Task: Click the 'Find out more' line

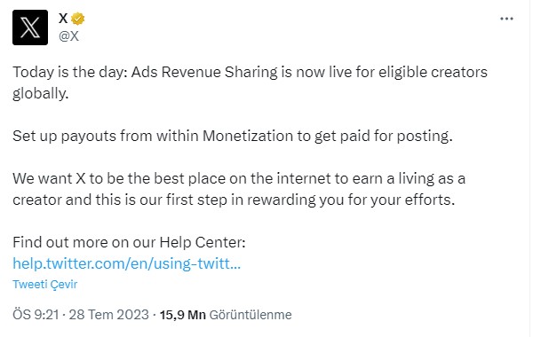Action: click(x=129, y=242)
